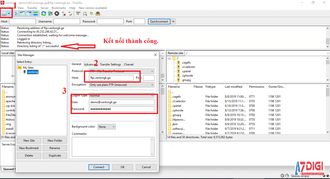The width and height of the screenshot is (330, 179).
Task: Click the New Bookmark button
Action: [29, 148]
